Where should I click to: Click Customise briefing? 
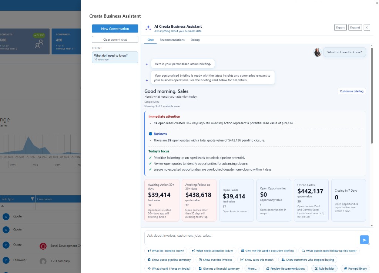pyautogui.click(x=352, y=91)
